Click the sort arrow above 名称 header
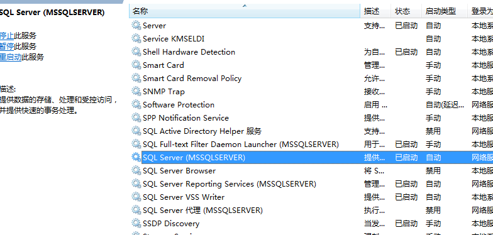493x235 pixels. pyautogui.click(x=245, y=6)
